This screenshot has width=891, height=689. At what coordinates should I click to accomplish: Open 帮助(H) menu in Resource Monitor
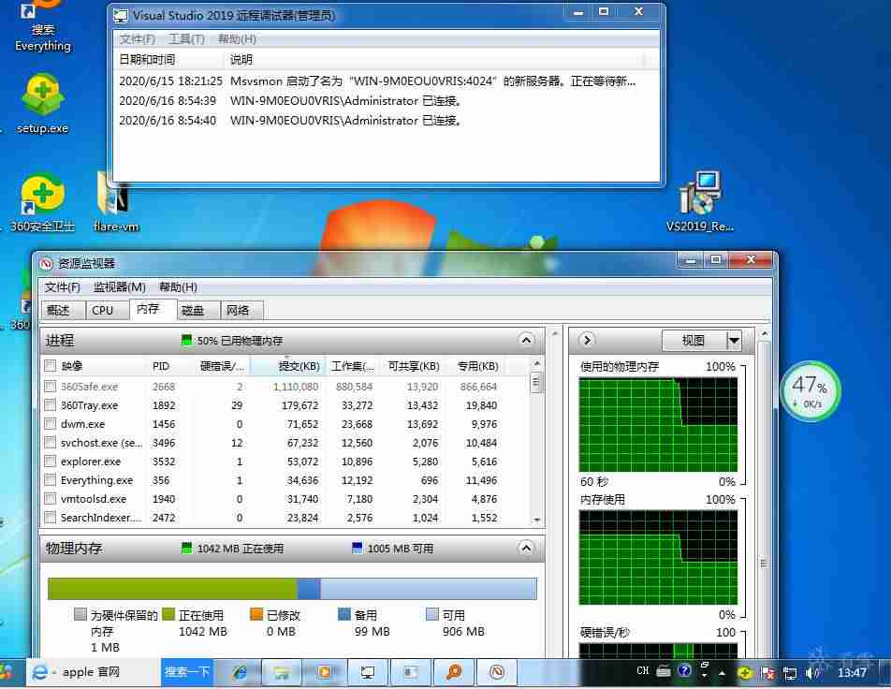pyautogui.click(x=178, y=287)
